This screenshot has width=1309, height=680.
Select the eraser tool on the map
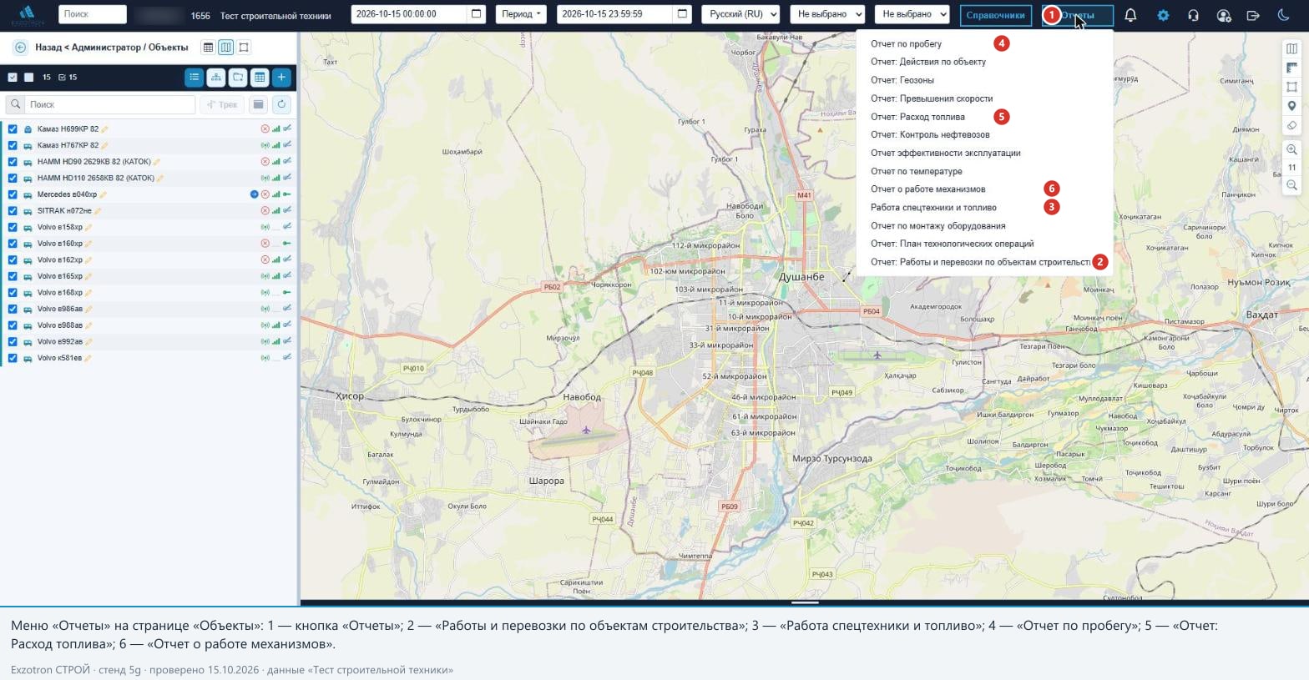click(1291, 125)
